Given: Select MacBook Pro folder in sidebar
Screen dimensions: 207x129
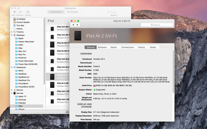Looking at the screenshot, I should 24,80.
